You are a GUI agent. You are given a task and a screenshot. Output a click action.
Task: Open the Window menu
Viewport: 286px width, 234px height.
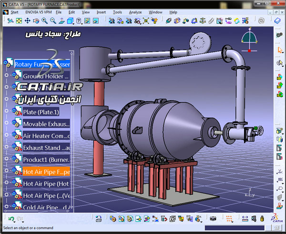click(155, 12)
